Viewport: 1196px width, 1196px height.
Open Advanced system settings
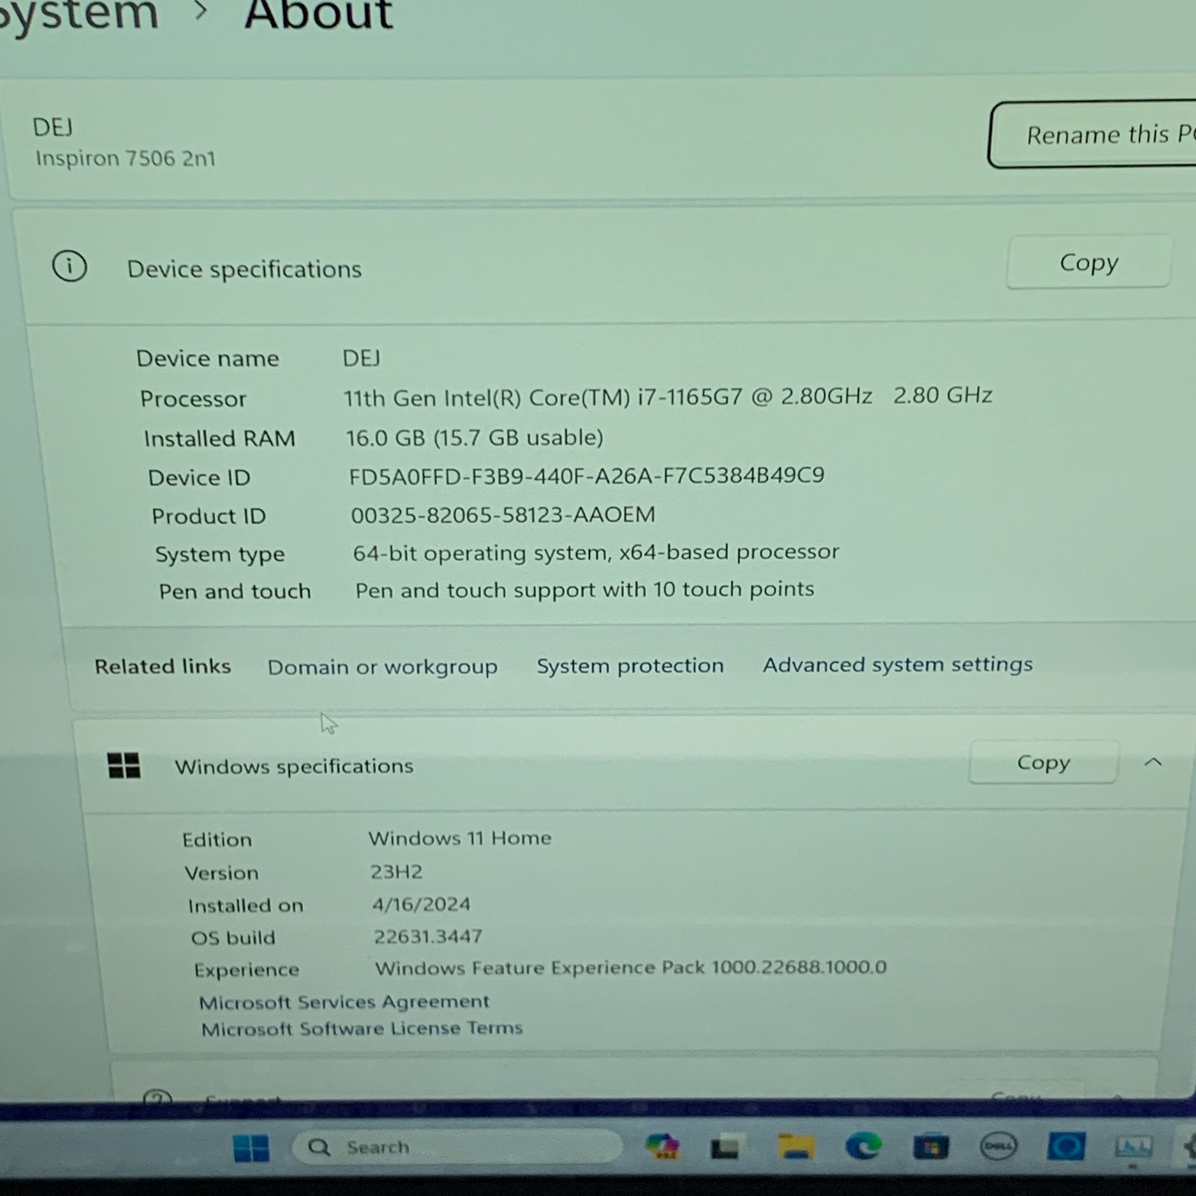(897, 664)
